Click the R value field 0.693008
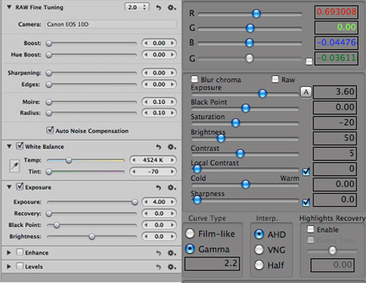The width and height of the screenshot is (366, 283). (337, 12)
